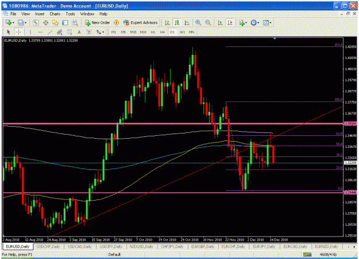Toggle Auto Scroll chart icon

tap(220, 22)
